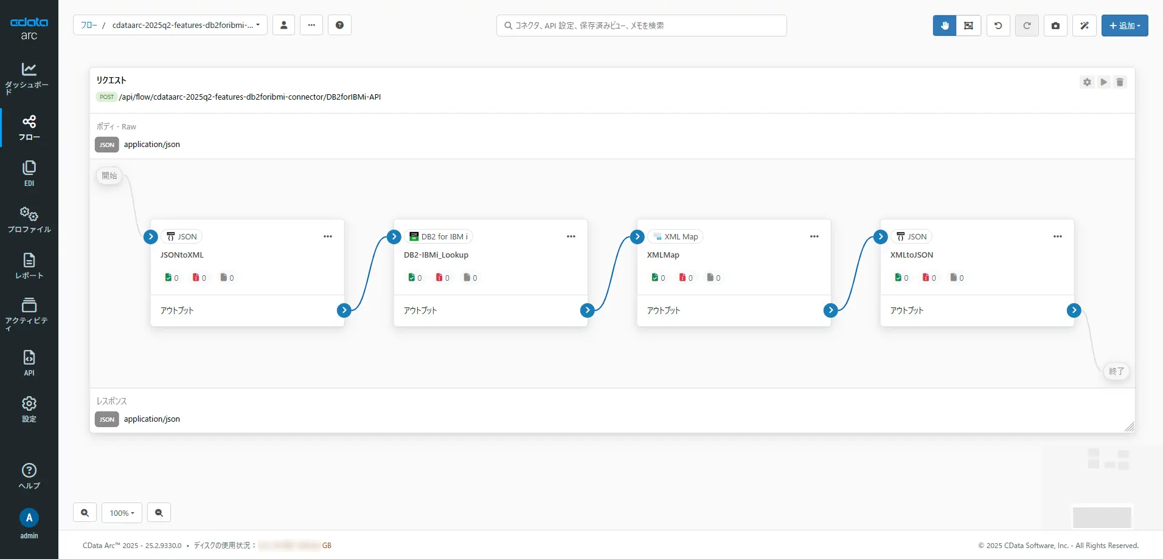The image size is (1163, 559).
Task: Auto-arrange the flow with the magic wand icon
Action: pos(1085,26)
